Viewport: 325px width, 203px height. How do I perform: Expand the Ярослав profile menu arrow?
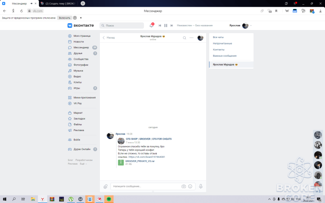tap(251, 25)
